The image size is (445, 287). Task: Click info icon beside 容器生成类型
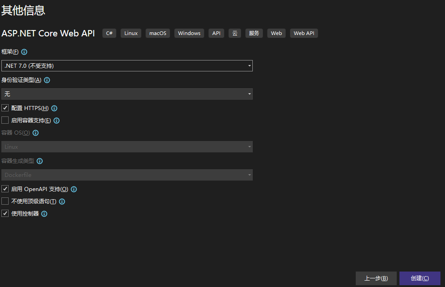pyautogui.click(x=40, y=161)
